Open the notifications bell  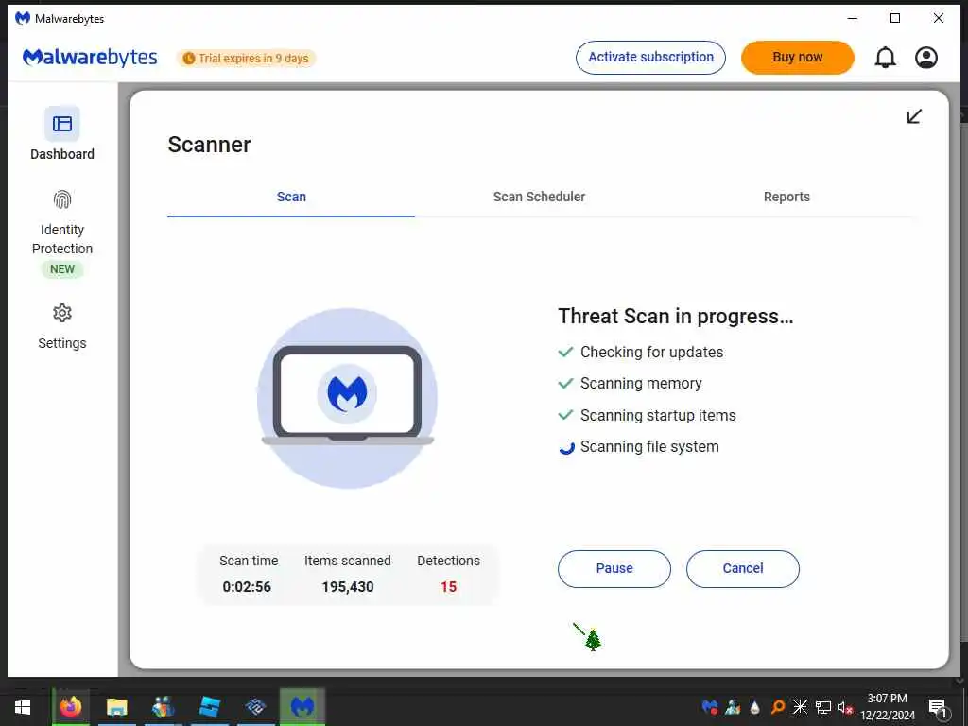tap(885, 58)
